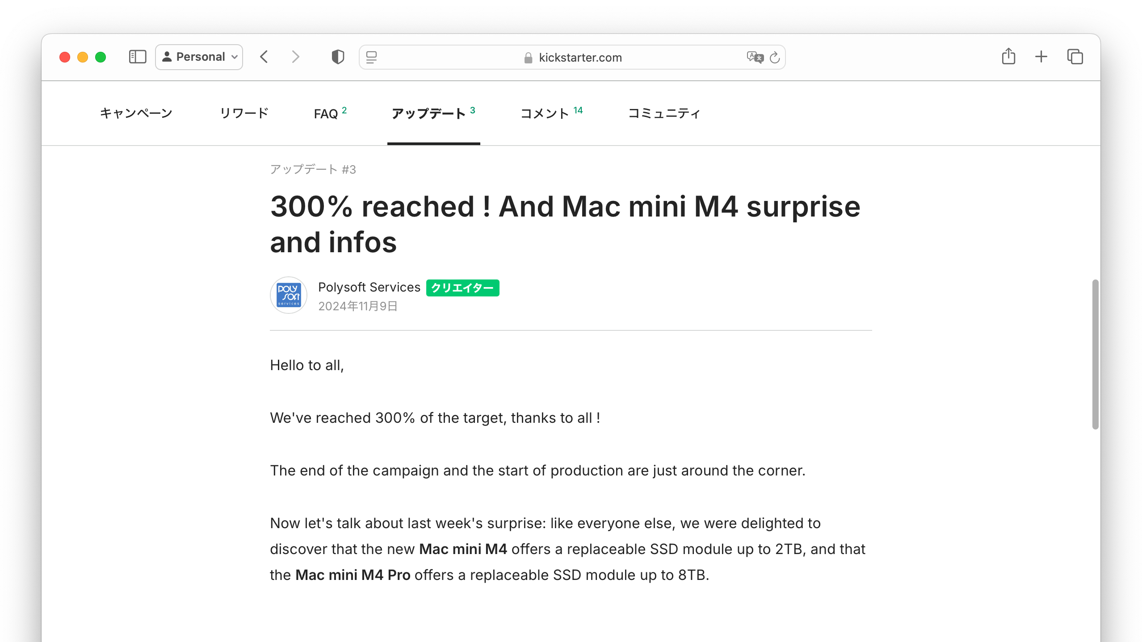Open a new tab with plus icon
The image size is (1142, 642).
(x=1041, y=57)
